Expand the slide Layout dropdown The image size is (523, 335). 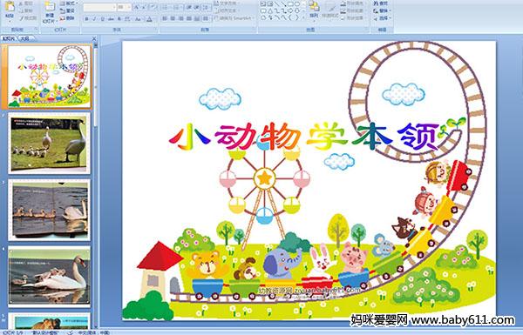point(68,3)
